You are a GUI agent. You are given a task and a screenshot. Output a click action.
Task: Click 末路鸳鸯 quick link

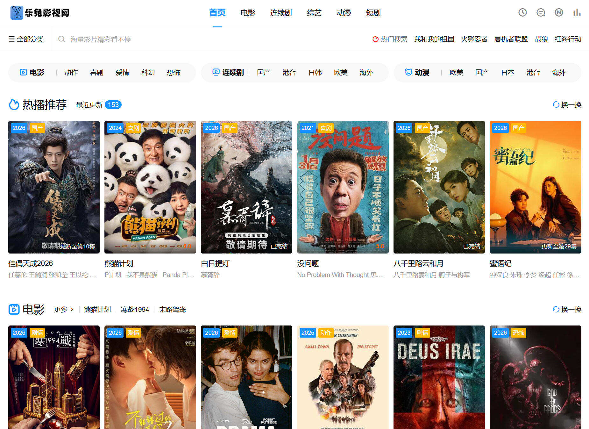point(173,310)
